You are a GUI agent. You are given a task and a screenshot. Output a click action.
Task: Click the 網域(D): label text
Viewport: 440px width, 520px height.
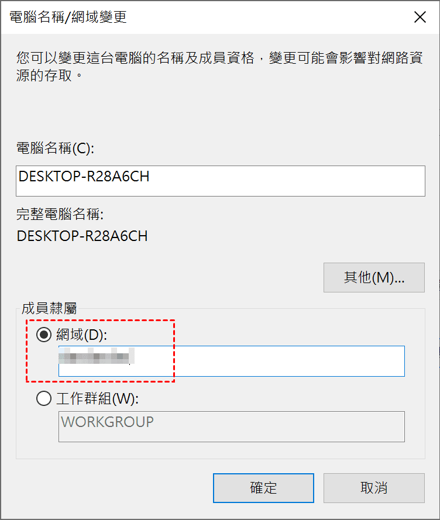coord(82,335)
